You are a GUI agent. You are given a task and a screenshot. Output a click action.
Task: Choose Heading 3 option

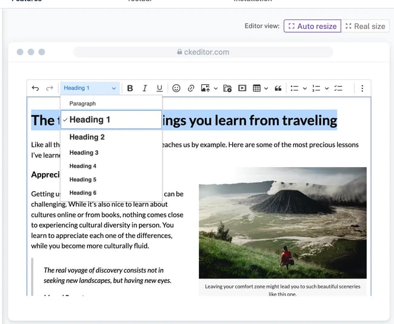[112, 153]
